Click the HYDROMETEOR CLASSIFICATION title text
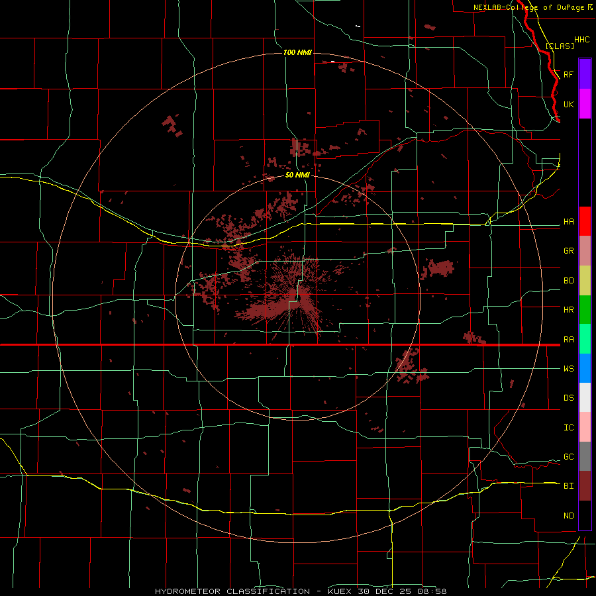This screenshot has height=596, width=596. [x=232, y=591]
